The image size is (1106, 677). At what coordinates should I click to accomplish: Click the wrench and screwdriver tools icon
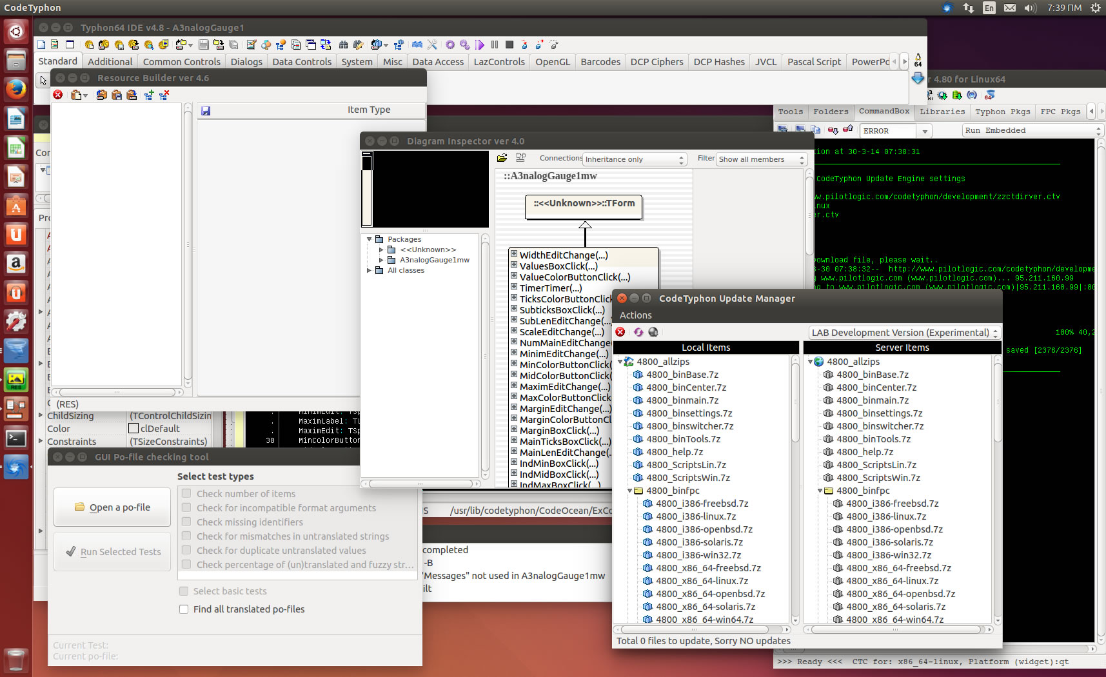tap(432, 44)
